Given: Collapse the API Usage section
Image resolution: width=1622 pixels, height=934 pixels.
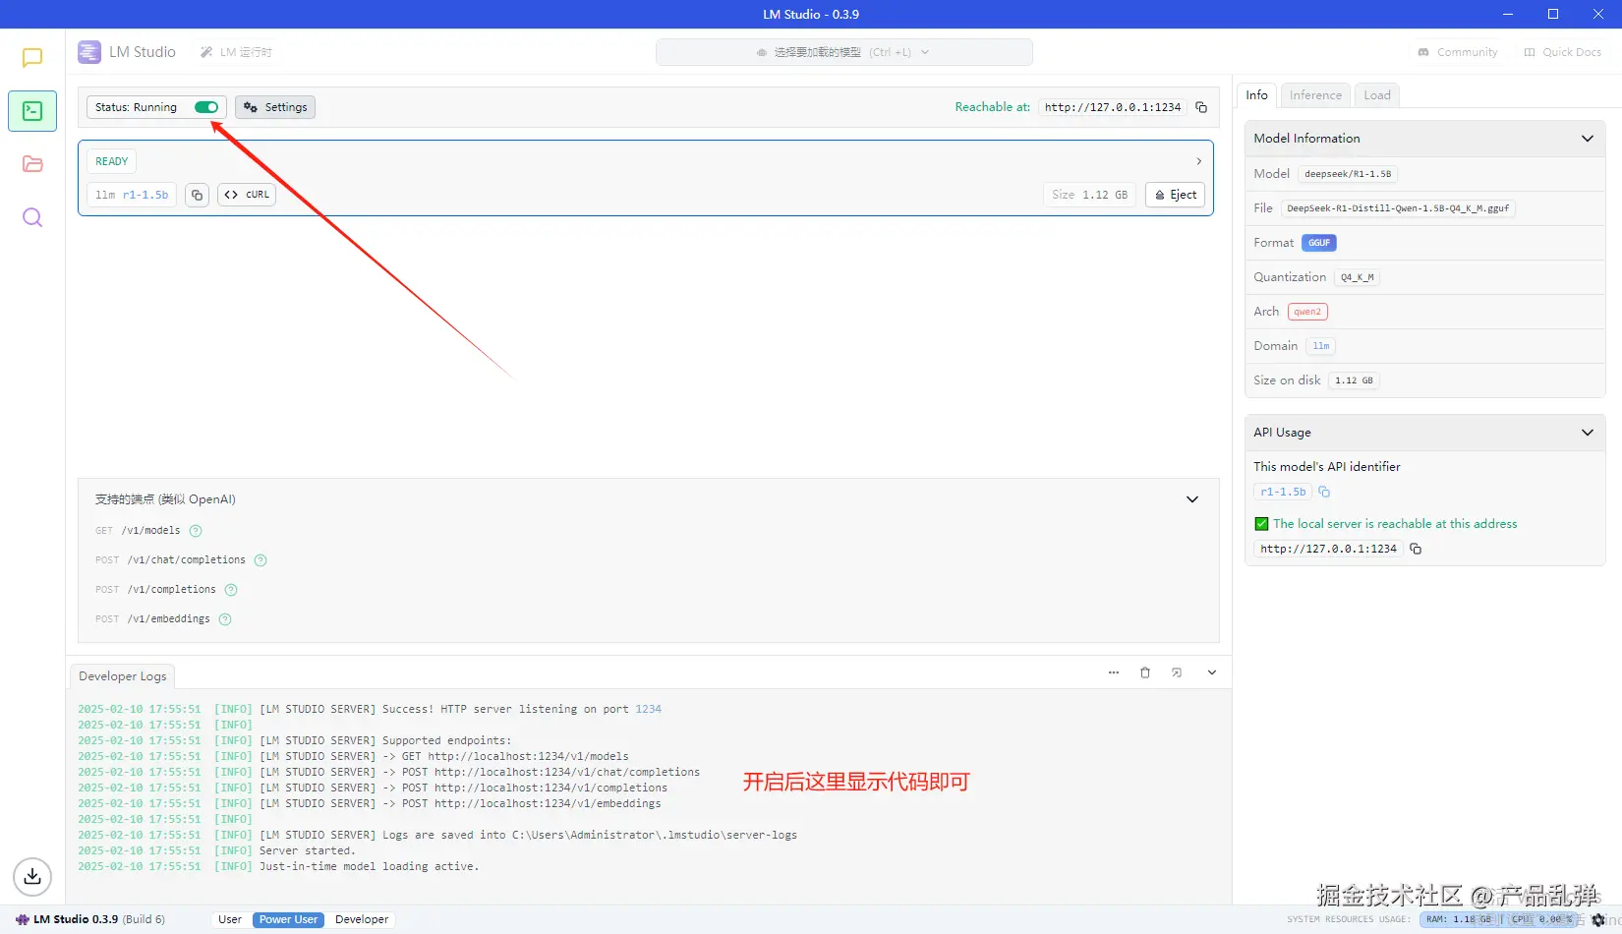Looking at the screenshot, I should (x=1588, y=433).
